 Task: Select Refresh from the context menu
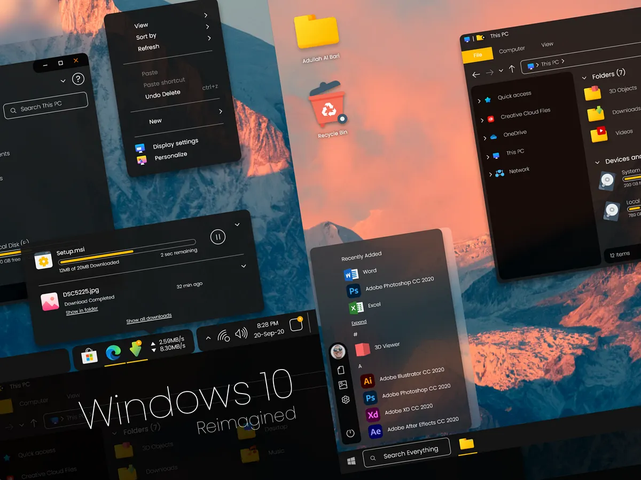[x=147, y=46]
